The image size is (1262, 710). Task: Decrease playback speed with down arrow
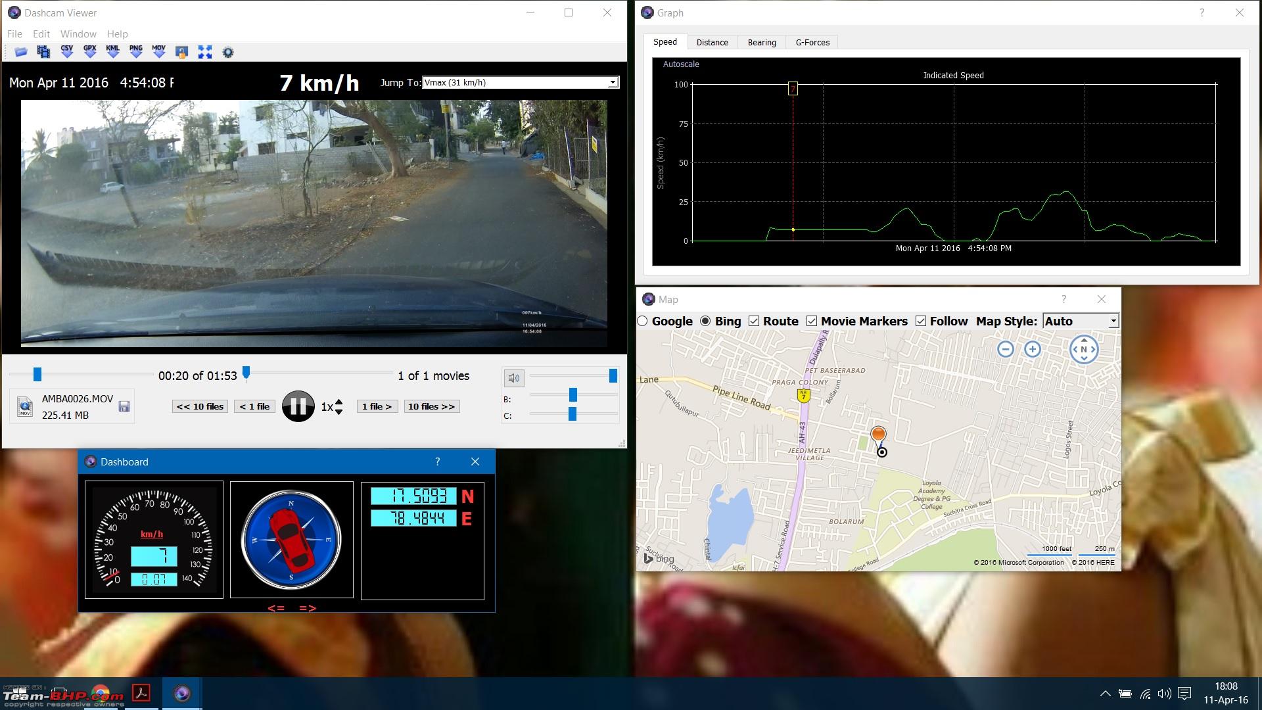click(x=339, y=412)
